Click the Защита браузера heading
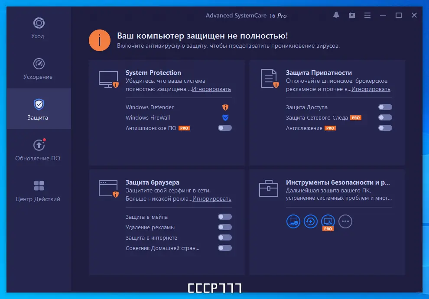 (153, 182)
